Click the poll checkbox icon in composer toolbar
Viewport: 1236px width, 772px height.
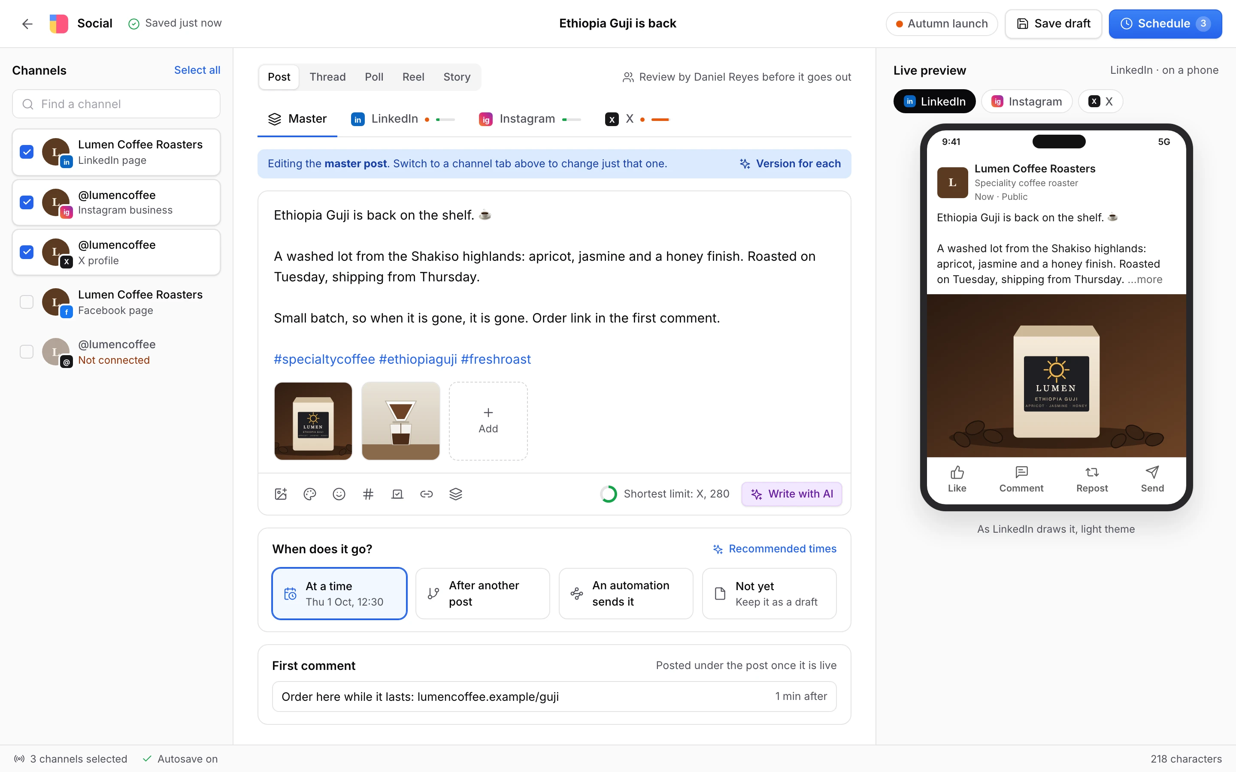[x=397, y=494]
